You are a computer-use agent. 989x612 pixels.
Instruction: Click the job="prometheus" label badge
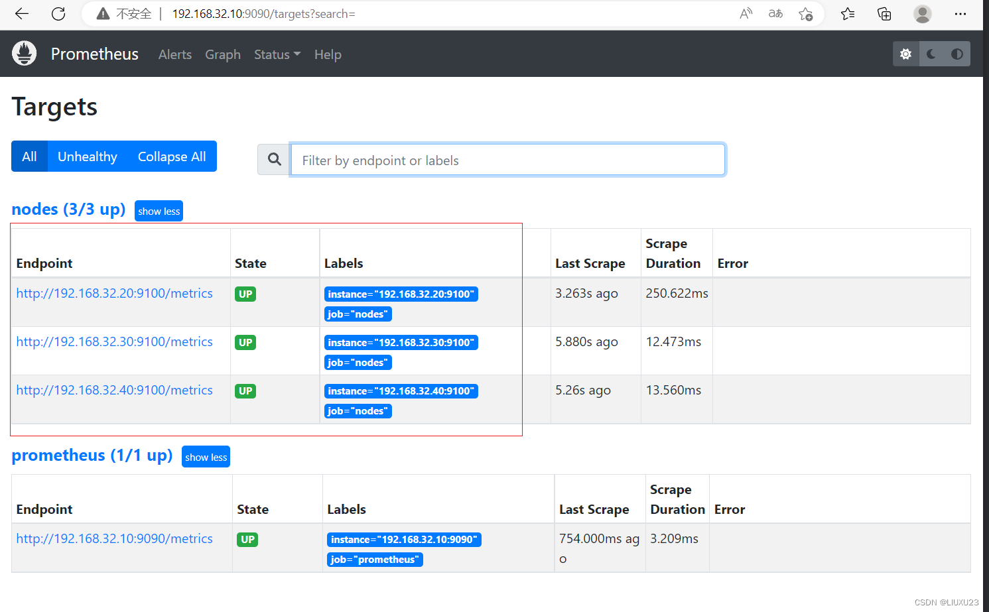click(375, 560)
